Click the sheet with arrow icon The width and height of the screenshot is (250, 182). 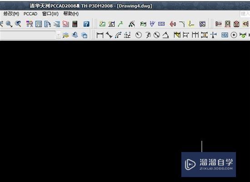point(48,24)
